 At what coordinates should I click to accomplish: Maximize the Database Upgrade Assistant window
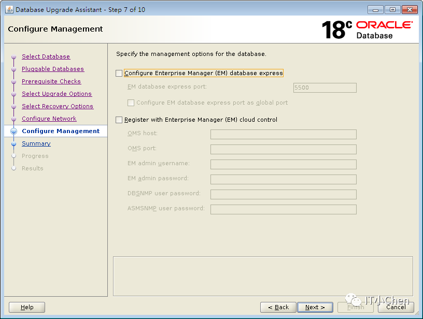click(392, 10)
